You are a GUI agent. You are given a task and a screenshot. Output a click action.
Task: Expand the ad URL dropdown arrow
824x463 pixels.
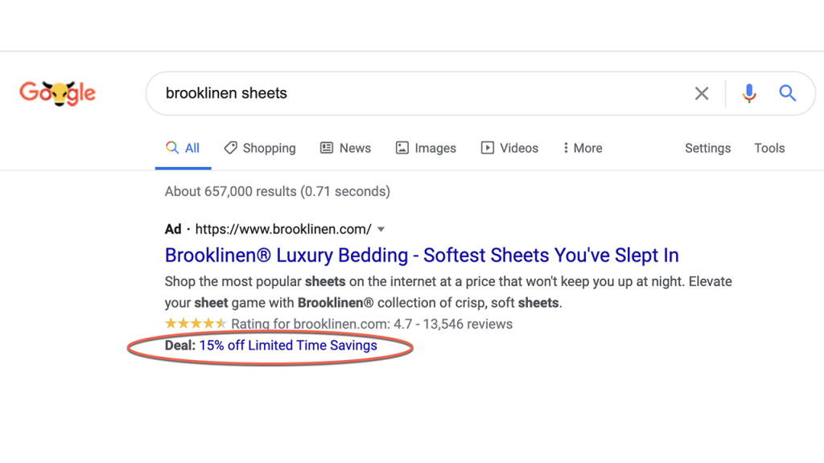pos(381,229)
